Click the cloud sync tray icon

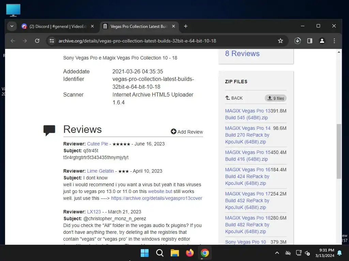coord(288,253)
